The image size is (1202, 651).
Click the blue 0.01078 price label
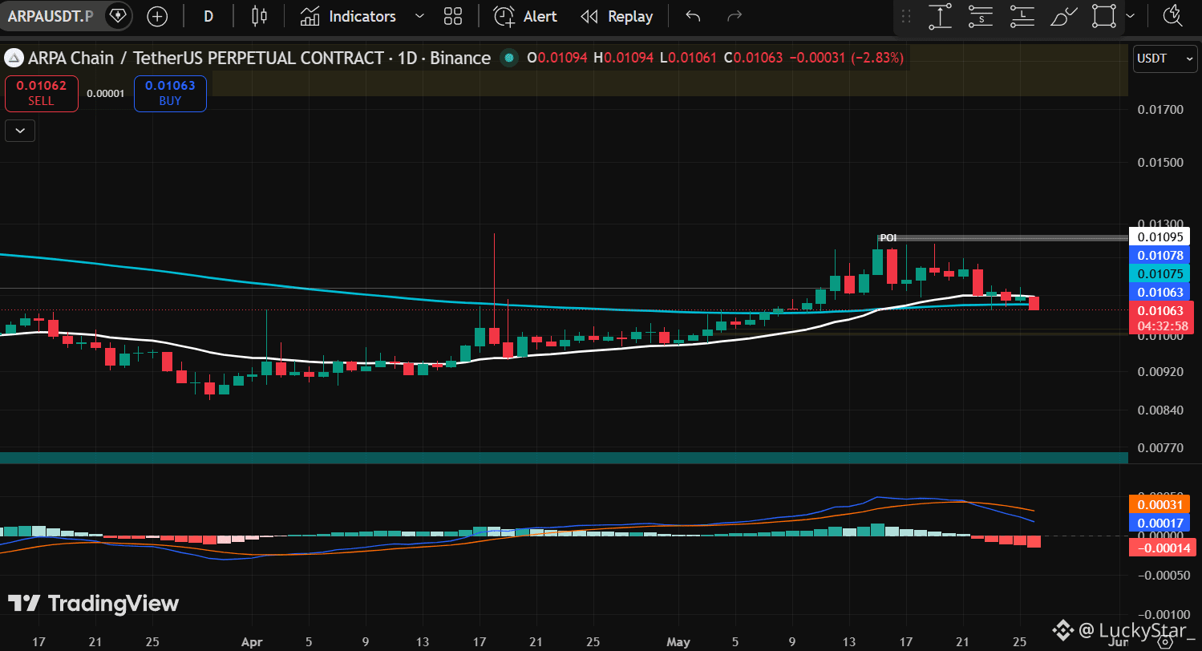pyautogui.click(x=1160, y=255)
